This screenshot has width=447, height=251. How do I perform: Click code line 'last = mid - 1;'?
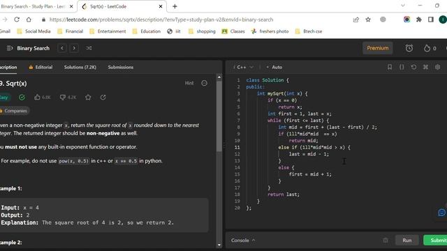pos(309,154)
